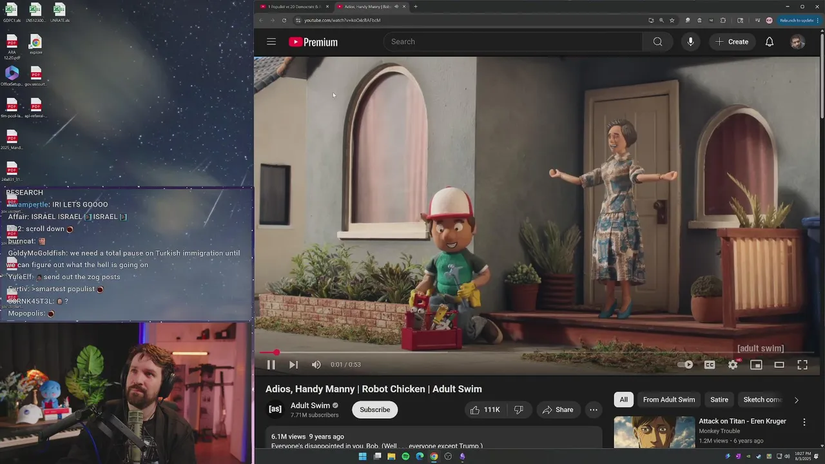Like the video with 111K likes
The image size is (825, 464).
tap(485, 410)
